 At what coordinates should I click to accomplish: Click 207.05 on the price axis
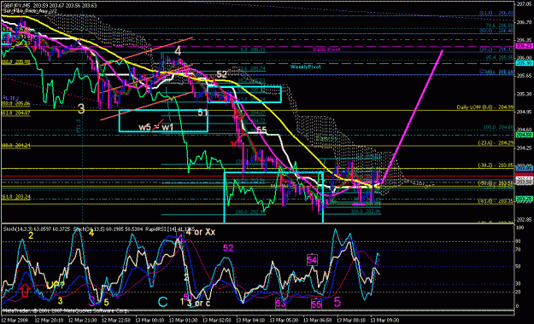pos(525,4)
